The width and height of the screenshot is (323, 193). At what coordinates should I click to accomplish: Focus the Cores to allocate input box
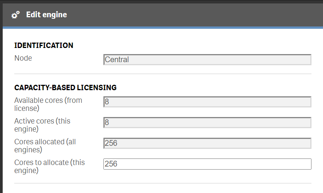(207, 164)
